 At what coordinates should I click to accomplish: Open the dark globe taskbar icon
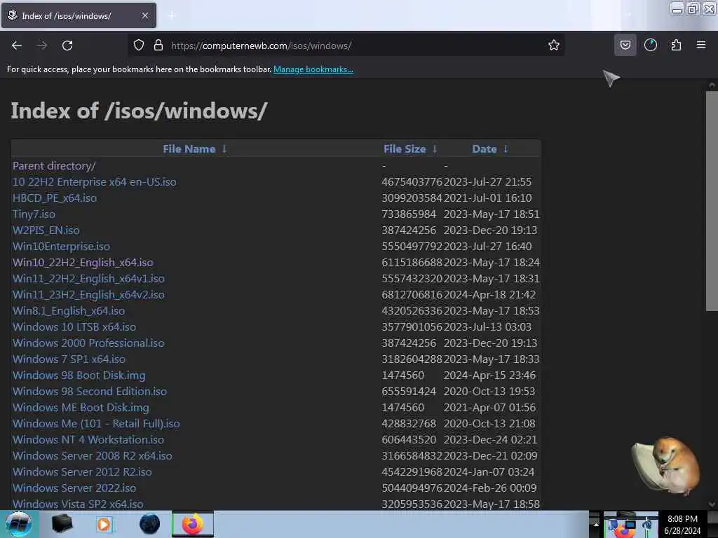(149, 524)
